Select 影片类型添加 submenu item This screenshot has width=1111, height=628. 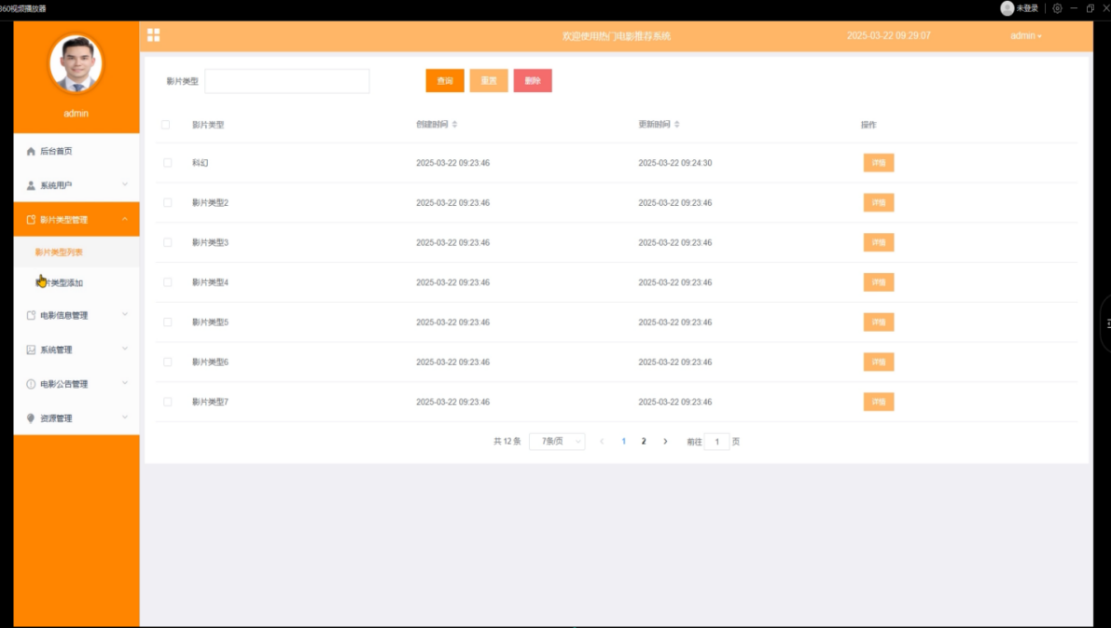pyautogui.click(x=76, y=282)
